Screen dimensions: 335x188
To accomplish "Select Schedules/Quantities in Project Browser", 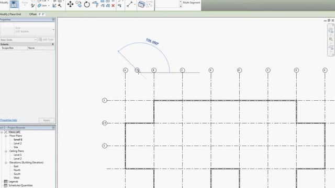I will click(20, 186).
